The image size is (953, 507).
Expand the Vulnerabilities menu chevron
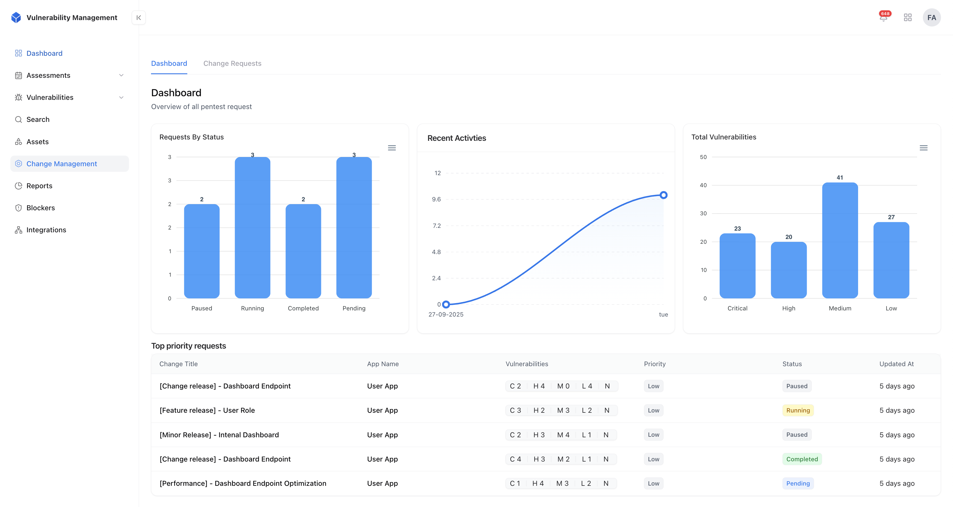click(x=121, y=98)
